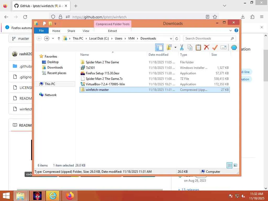
Task: Open recent locations dropdown arrow
Action: pos(53,38)
